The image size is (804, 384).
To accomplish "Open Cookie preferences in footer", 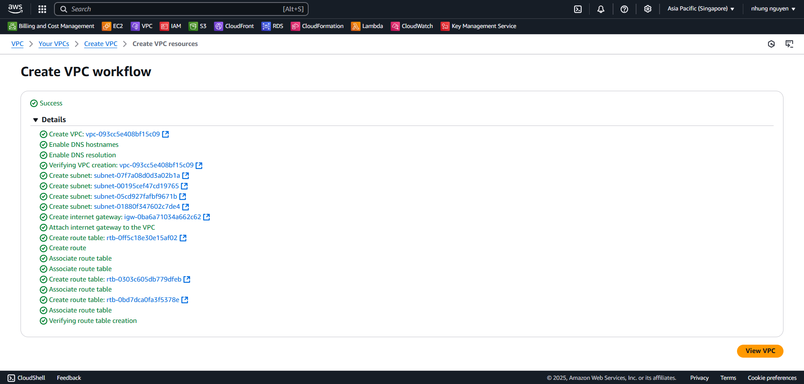I will point(772,378).
